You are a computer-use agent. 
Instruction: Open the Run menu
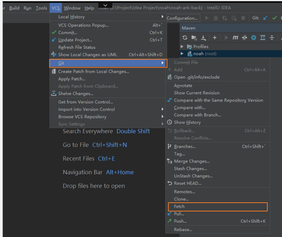click(27, 8)
